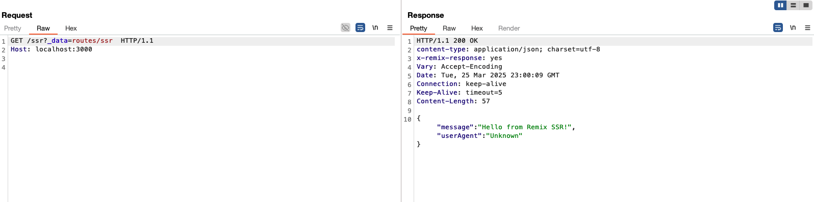814x202 pixels.
Task: Click the x-remix-response header line
Action: pyautogui.click(x=460, y=58)
